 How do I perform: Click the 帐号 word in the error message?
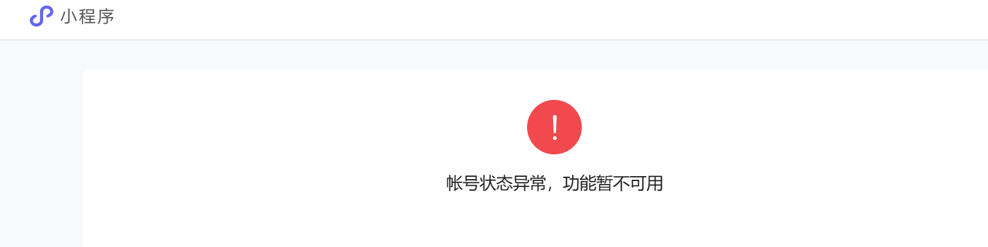[463, 183]
